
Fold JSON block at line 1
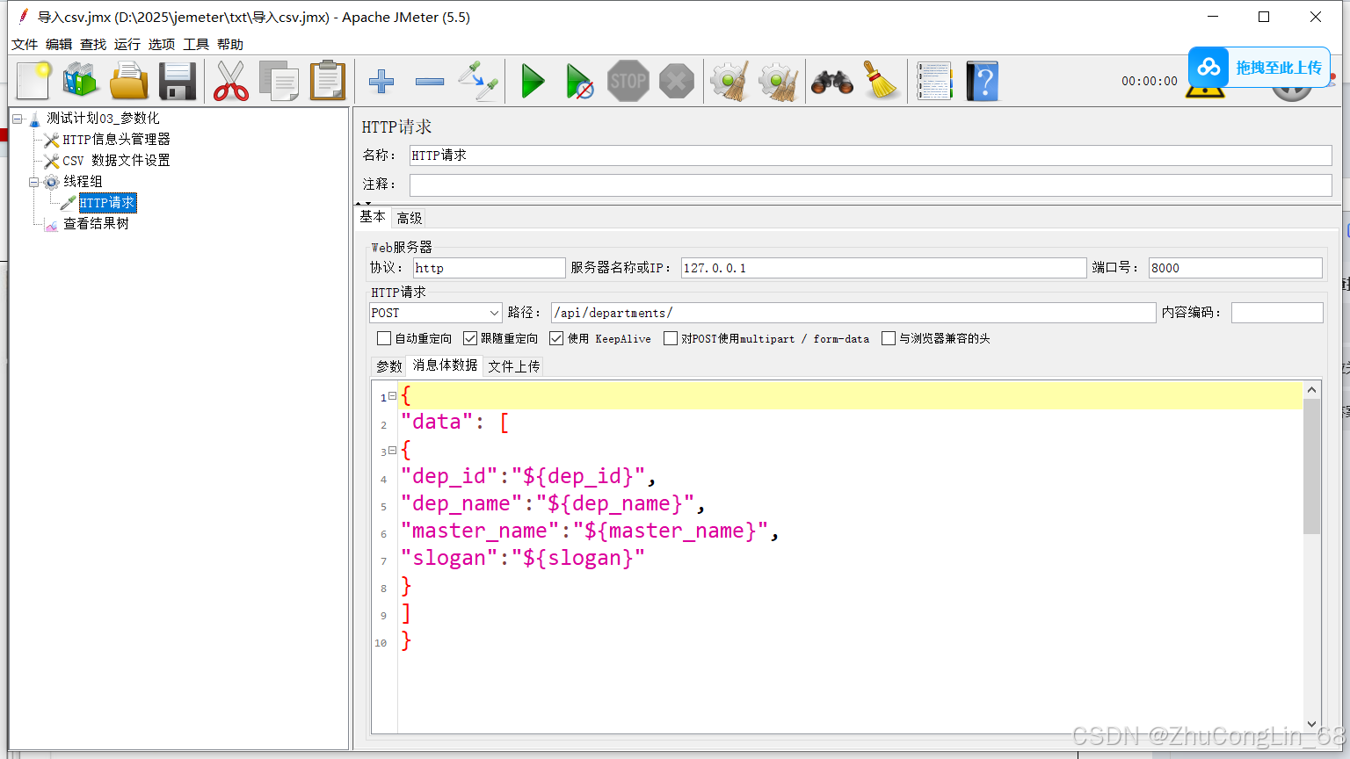click(392, 396)
